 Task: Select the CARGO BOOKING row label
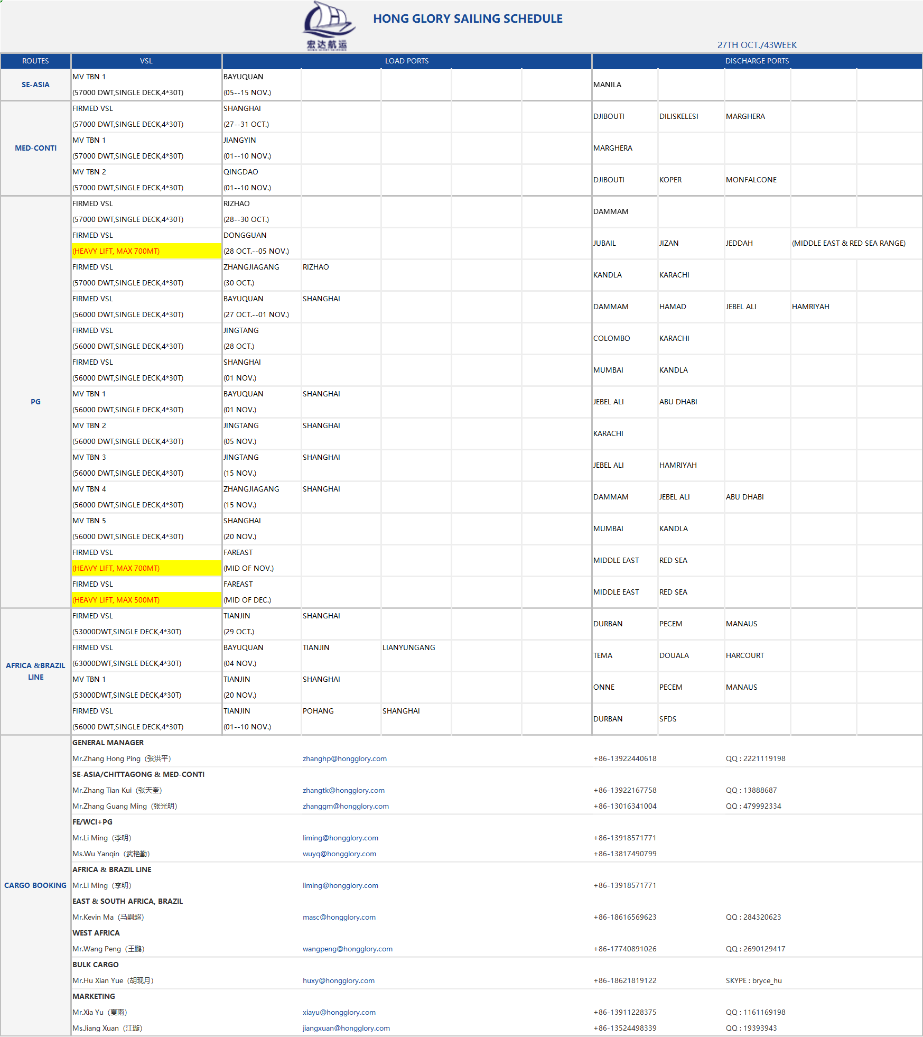pyautogui.click(x=35, y=885)
